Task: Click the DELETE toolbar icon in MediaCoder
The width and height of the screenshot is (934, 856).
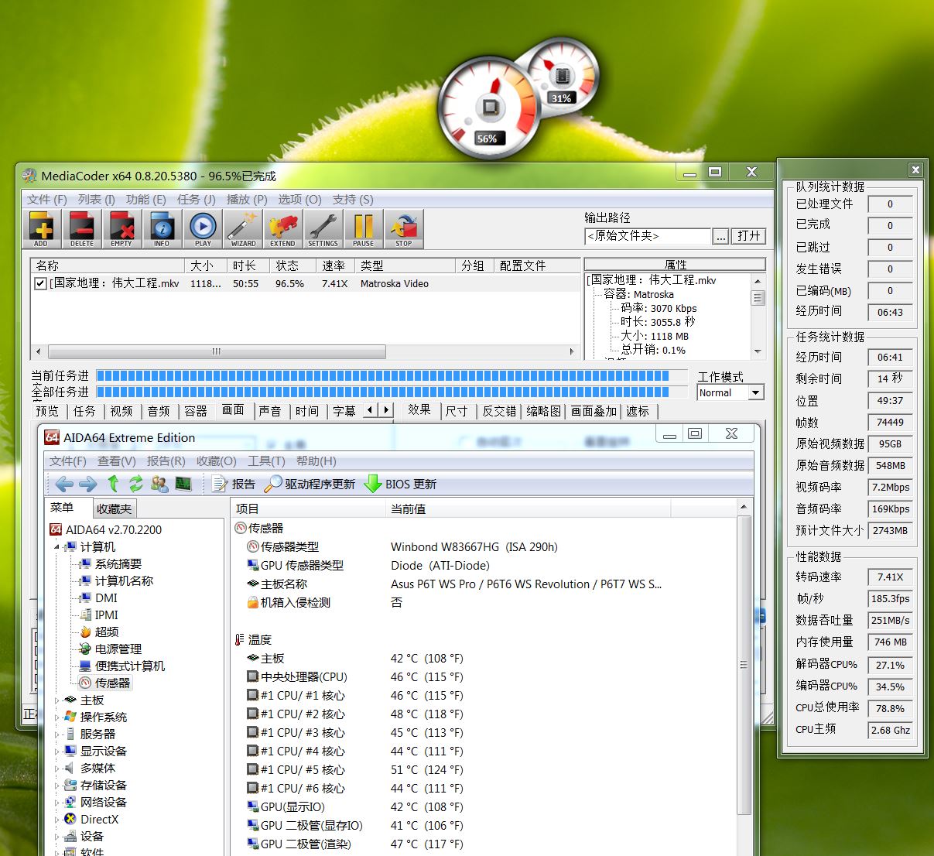Action: tap(81, 229)
